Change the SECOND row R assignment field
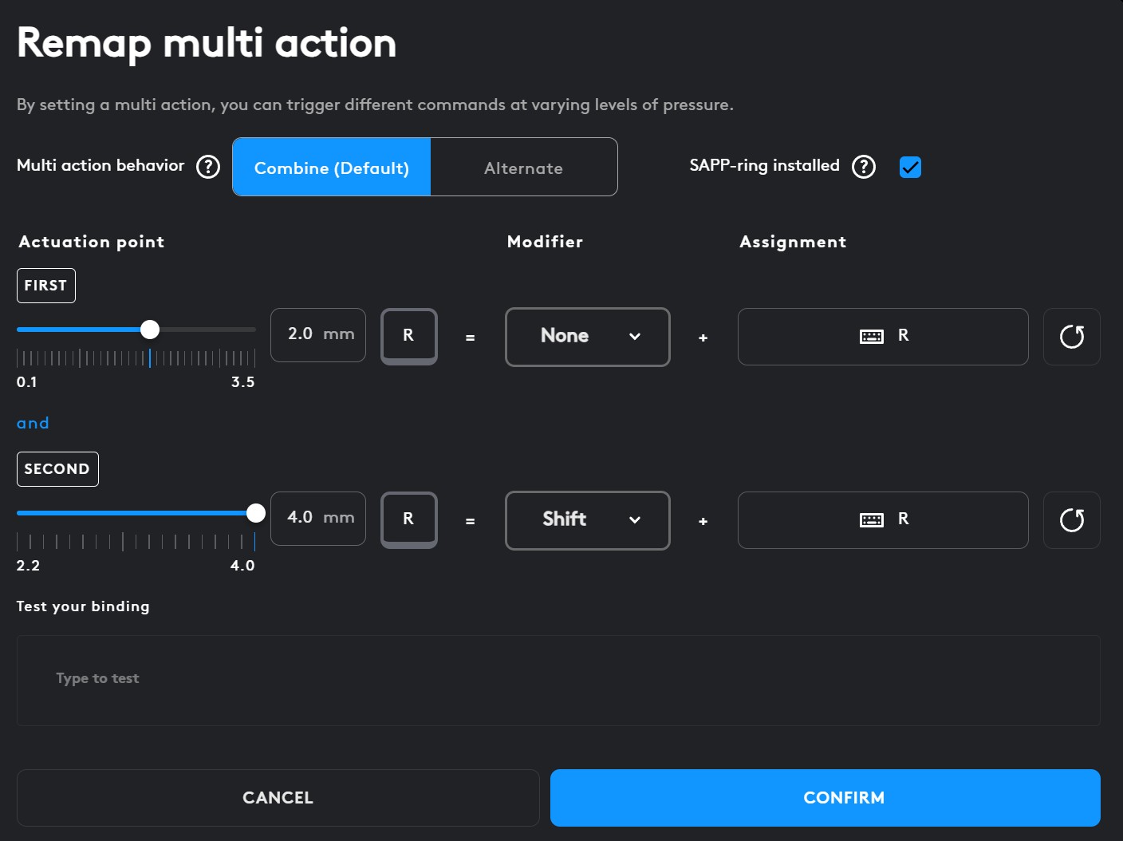Image resolution: width=1123 pixels, height=841 pixels. pyautogui.click(x=883, y=520)
